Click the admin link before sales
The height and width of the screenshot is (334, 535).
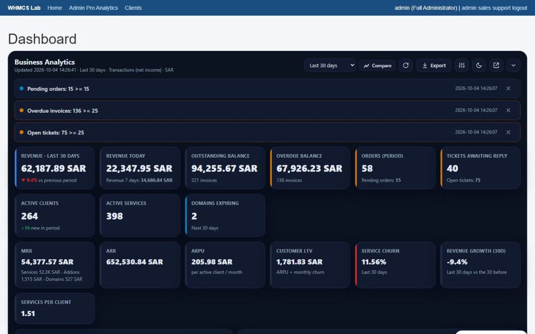(x=469, y=8)
